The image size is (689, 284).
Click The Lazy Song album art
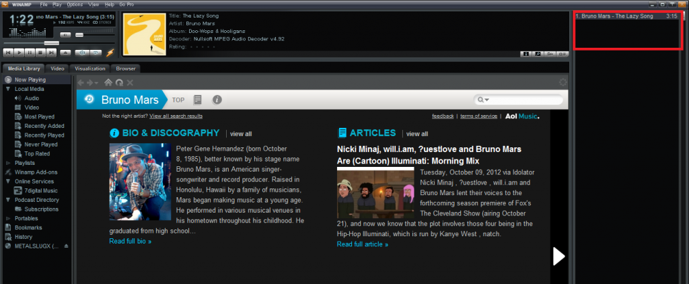point(144,34)
